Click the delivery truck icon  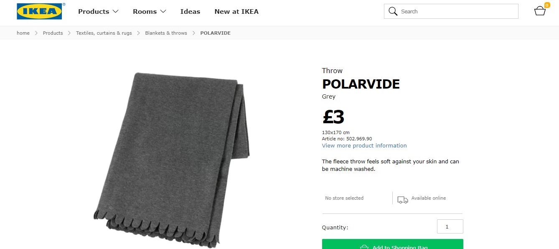pos(402,200)
